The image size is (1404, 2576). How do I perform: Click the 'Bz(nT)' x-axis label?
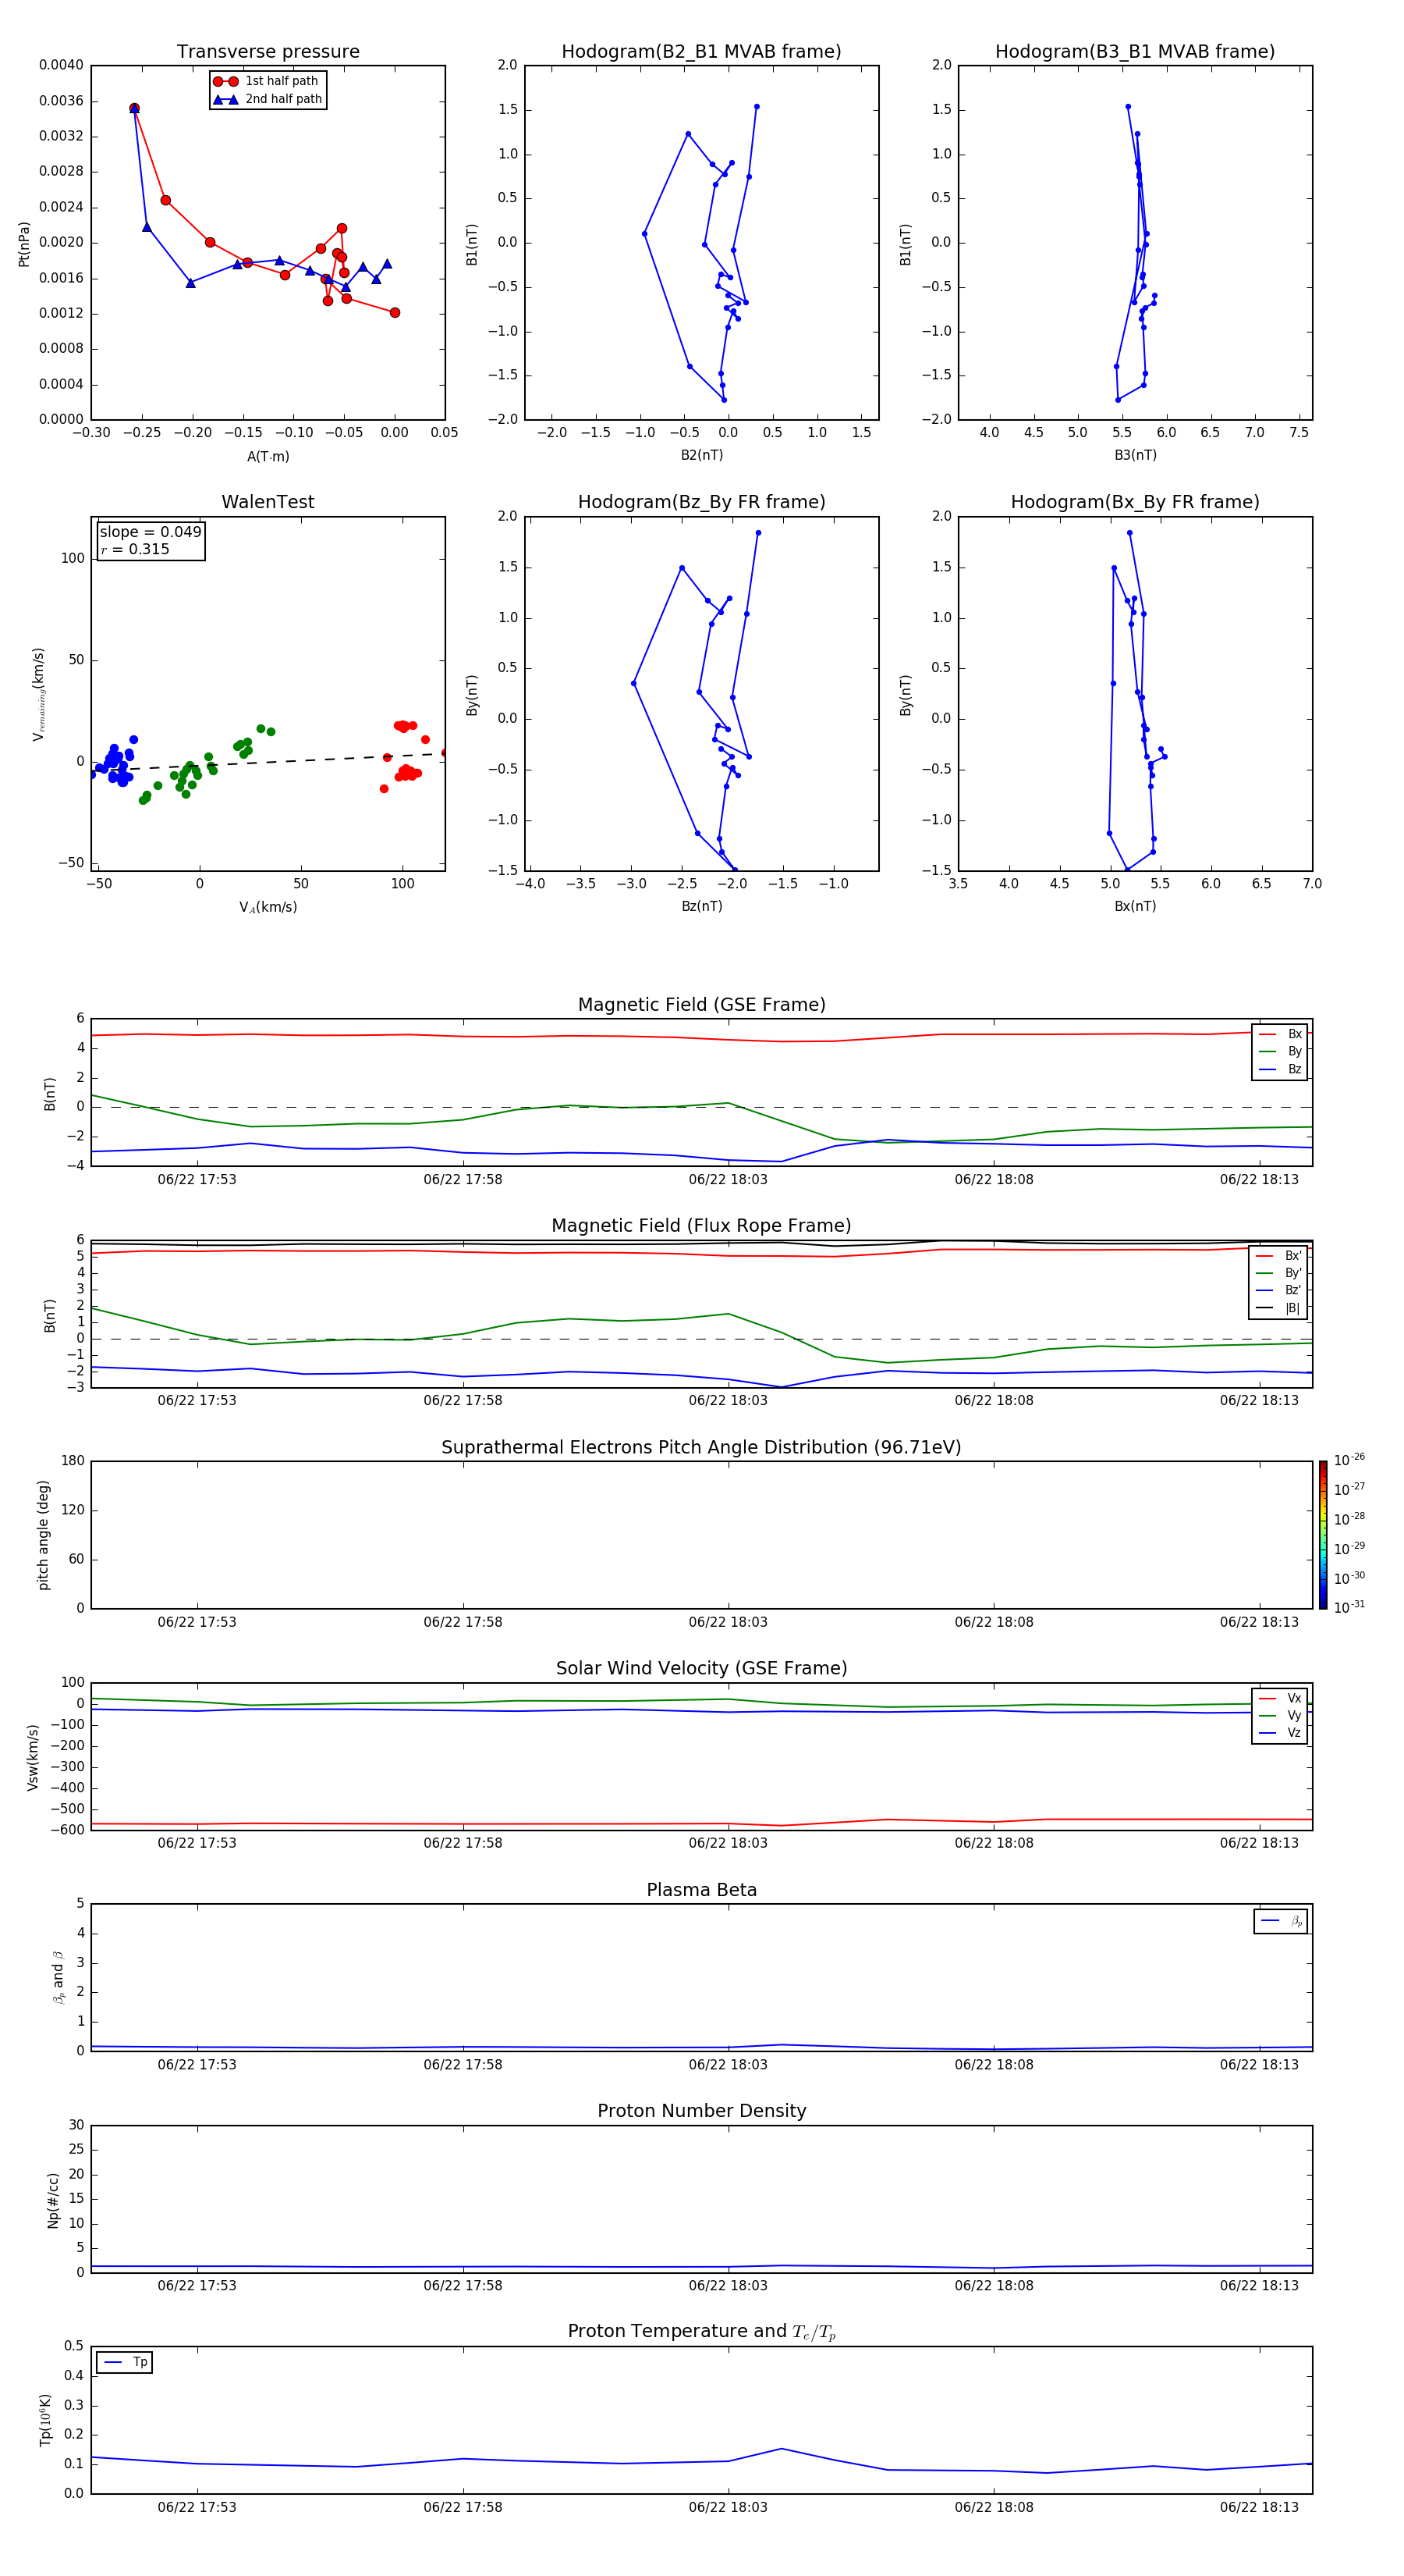pyautogui.click(x=701, y=906)
